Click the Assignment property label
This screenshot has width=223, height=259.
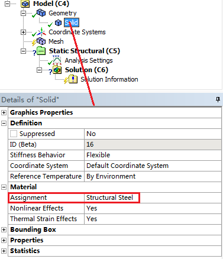[x=28, y=198]
